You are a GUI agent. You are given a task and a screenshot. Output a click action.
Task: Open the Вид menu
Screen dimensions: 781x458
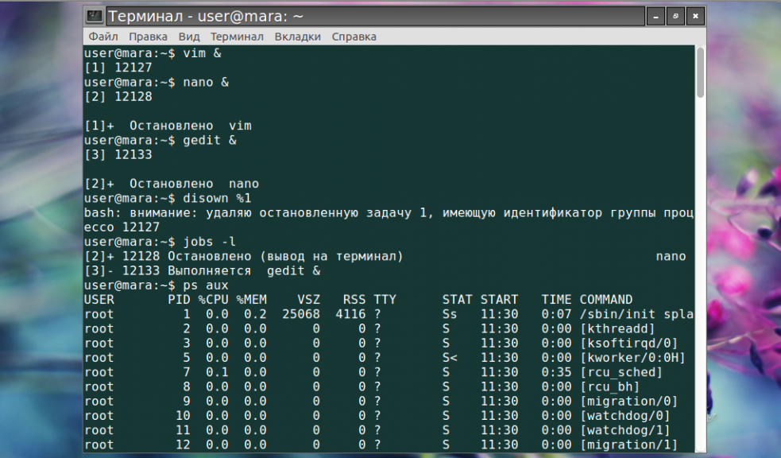coord(189,37)
